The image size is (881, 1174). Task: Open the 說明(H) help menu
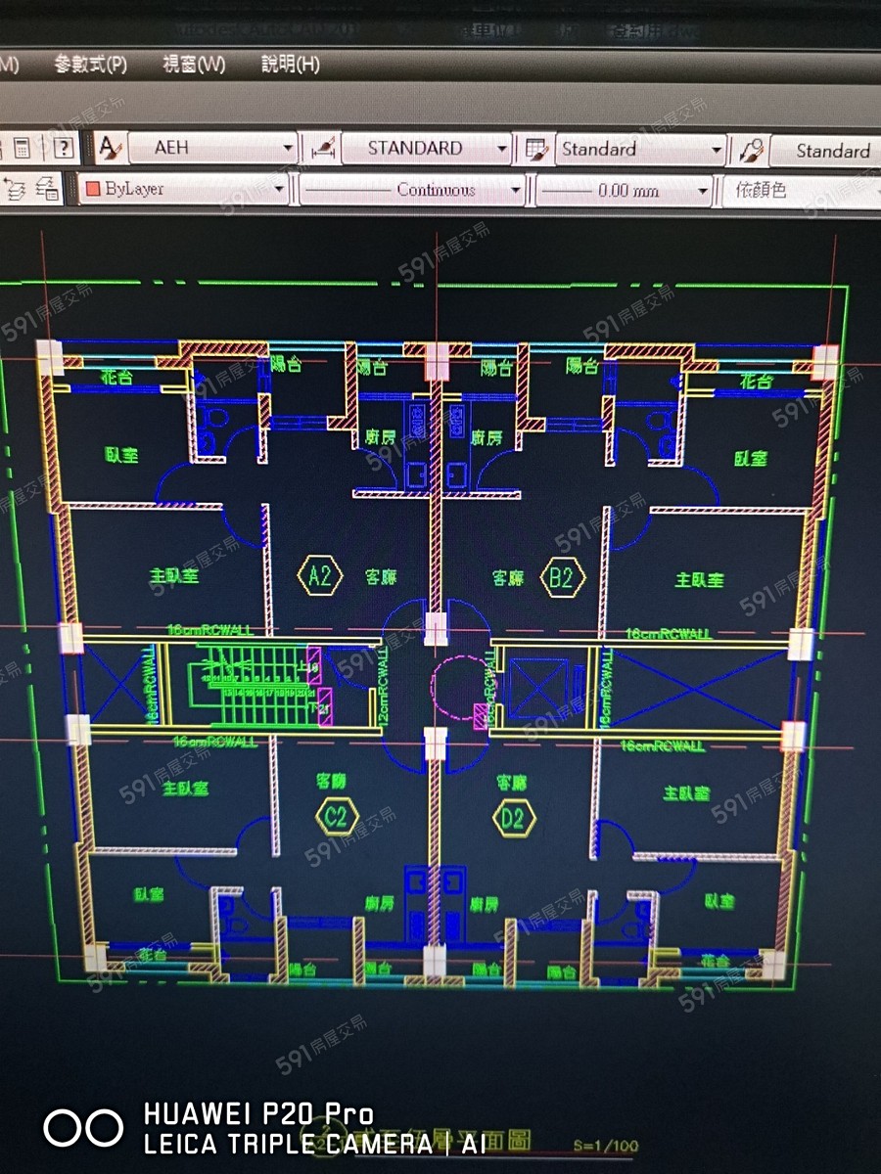pyautogui.click(x=290, y=65)
